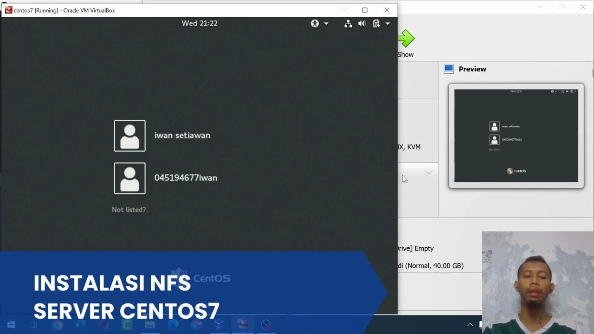Expand the system menu arrow
Screen dimensions: 594x334
pos(387,24)
